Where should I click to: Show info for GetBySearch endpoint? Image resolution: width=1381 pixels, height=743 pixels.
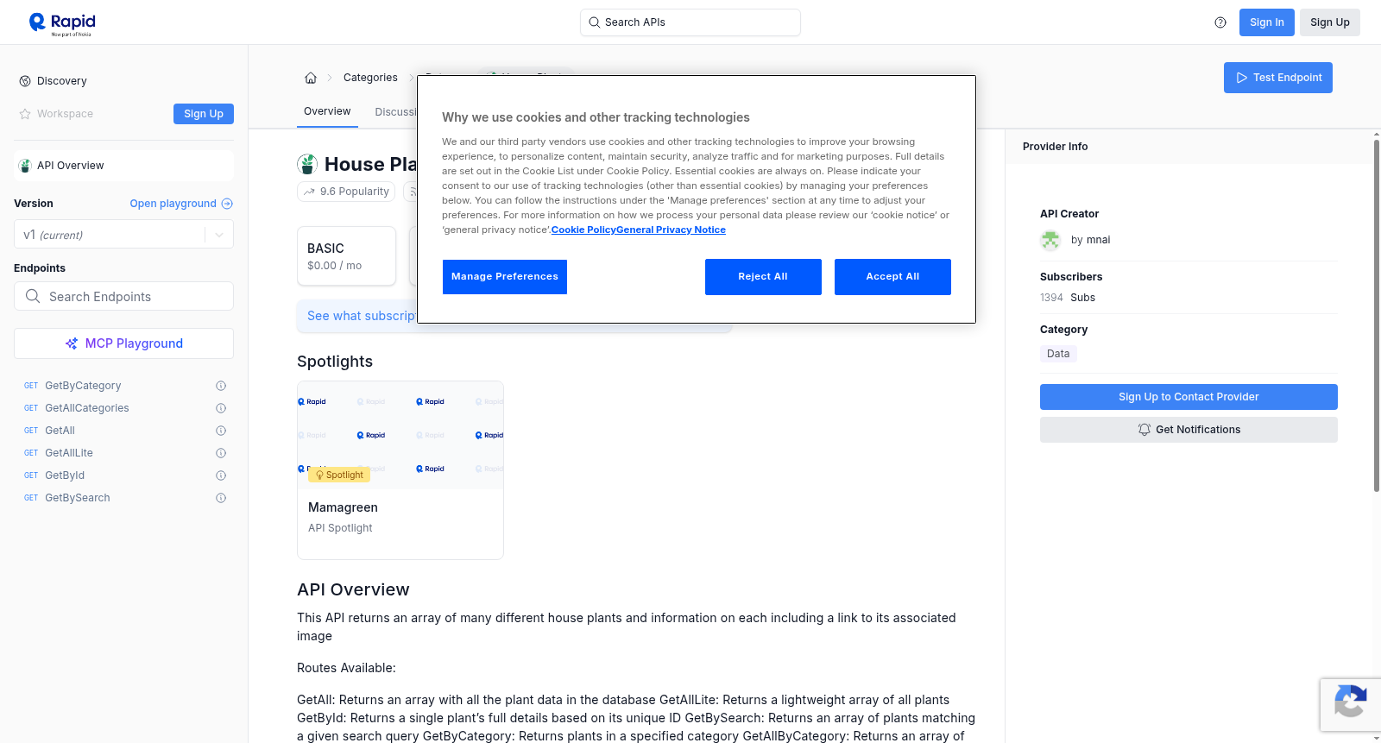pyautogui.click(x=221, y=498)
